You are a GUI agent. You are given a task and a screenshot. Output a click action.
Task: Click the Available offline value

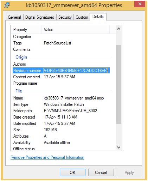(57, 143)
